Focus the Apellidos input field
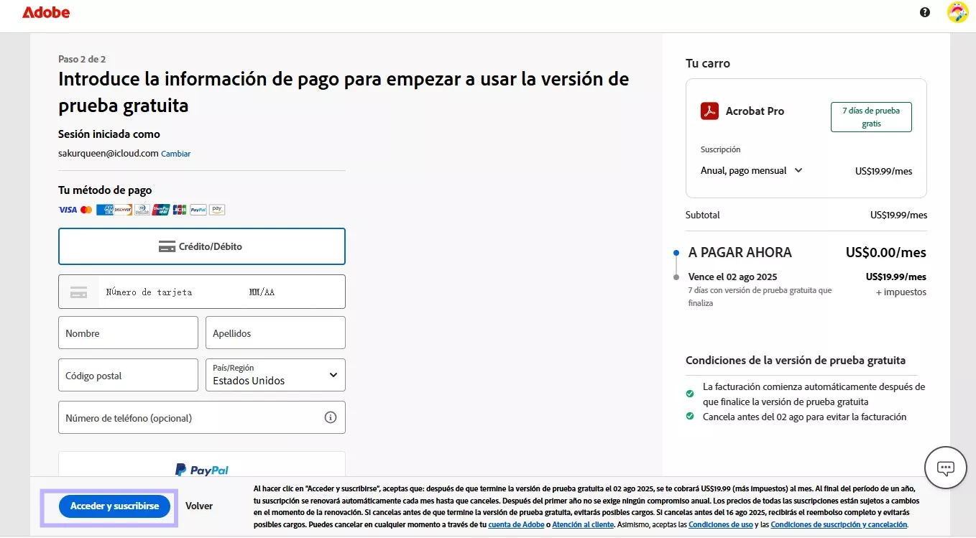The image size is (976, 538). (275, 333)
